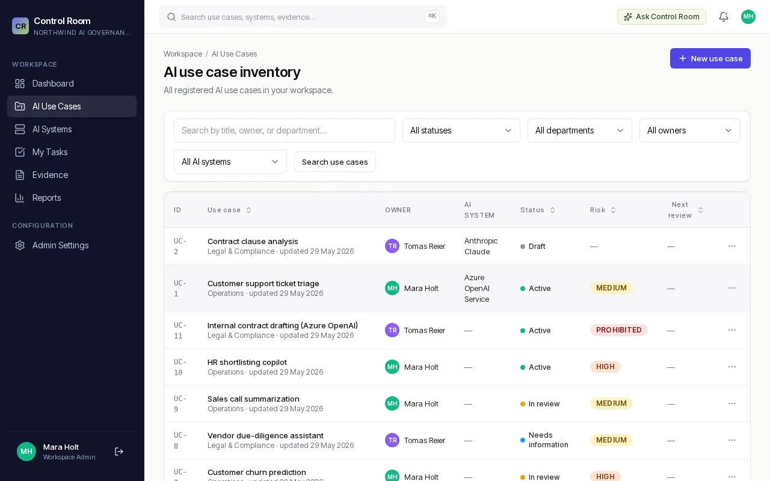Image resolution: width=770 pixels, height=481 pixels.
Task: Sort table by Use case column
Action: (230, 210)
